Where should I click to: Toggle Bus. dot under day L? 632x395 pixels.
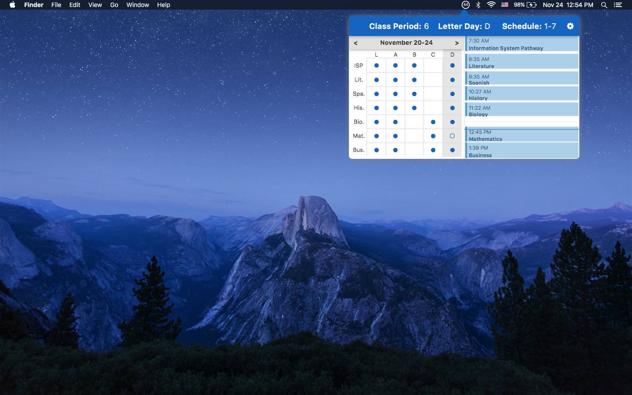pos(377,150)
